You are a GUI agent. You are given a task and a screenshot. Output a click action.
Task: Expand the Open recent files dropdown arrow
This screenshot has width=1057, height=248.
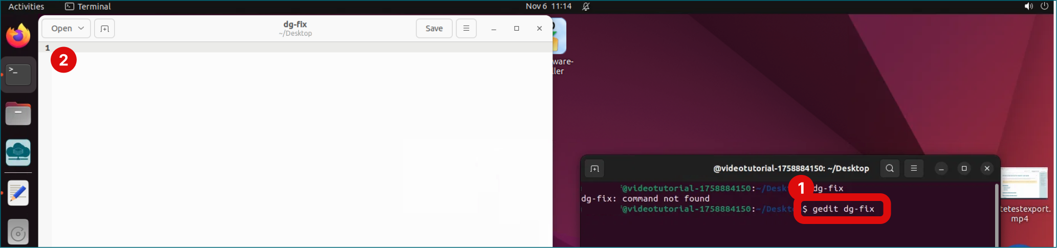tap(81, 29)
